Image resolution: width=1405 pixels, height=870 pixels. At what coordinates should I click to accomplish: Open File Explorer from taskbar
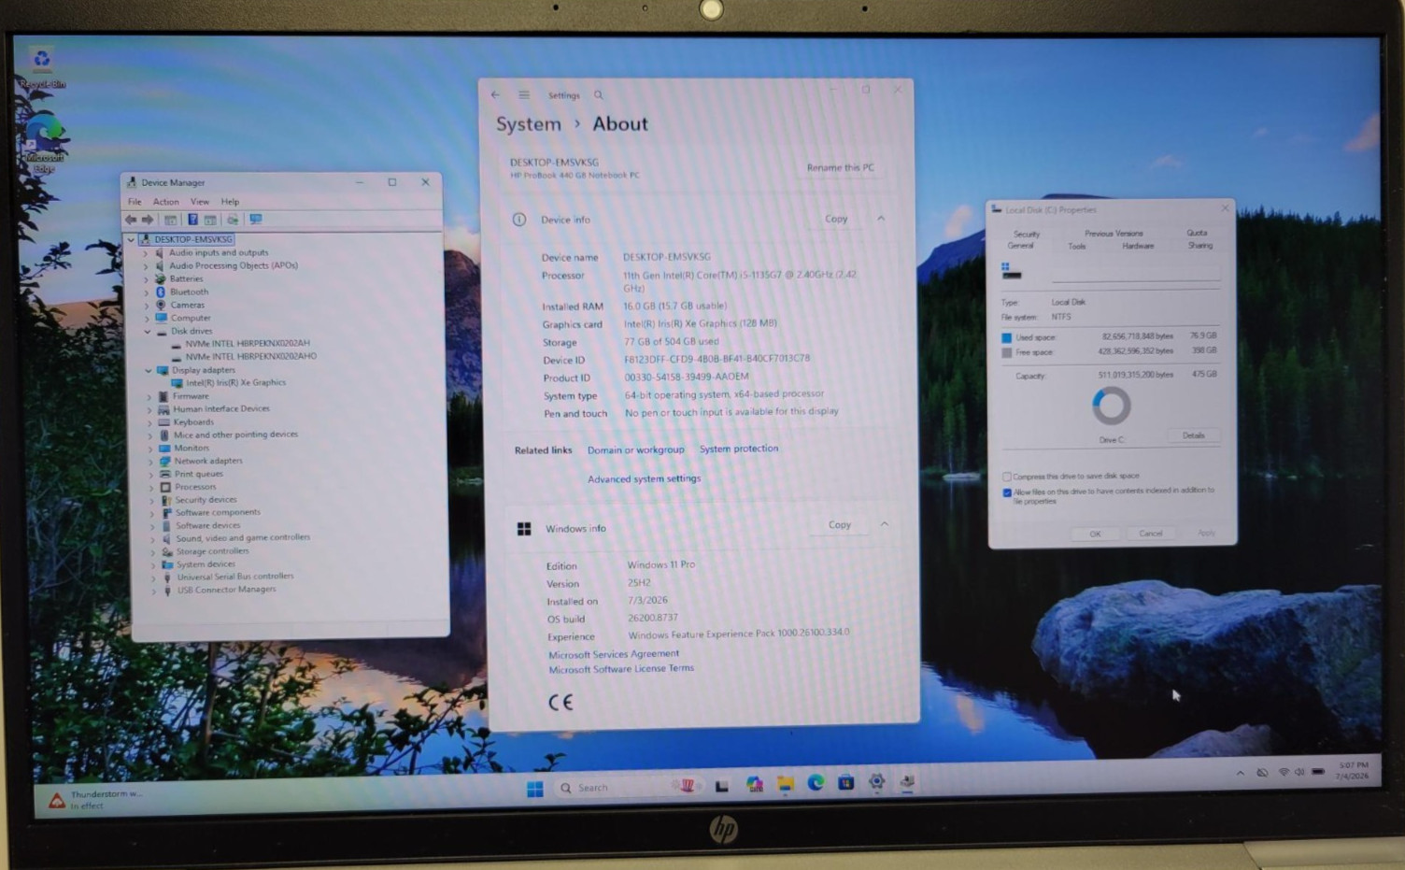[x=786, y=784]
